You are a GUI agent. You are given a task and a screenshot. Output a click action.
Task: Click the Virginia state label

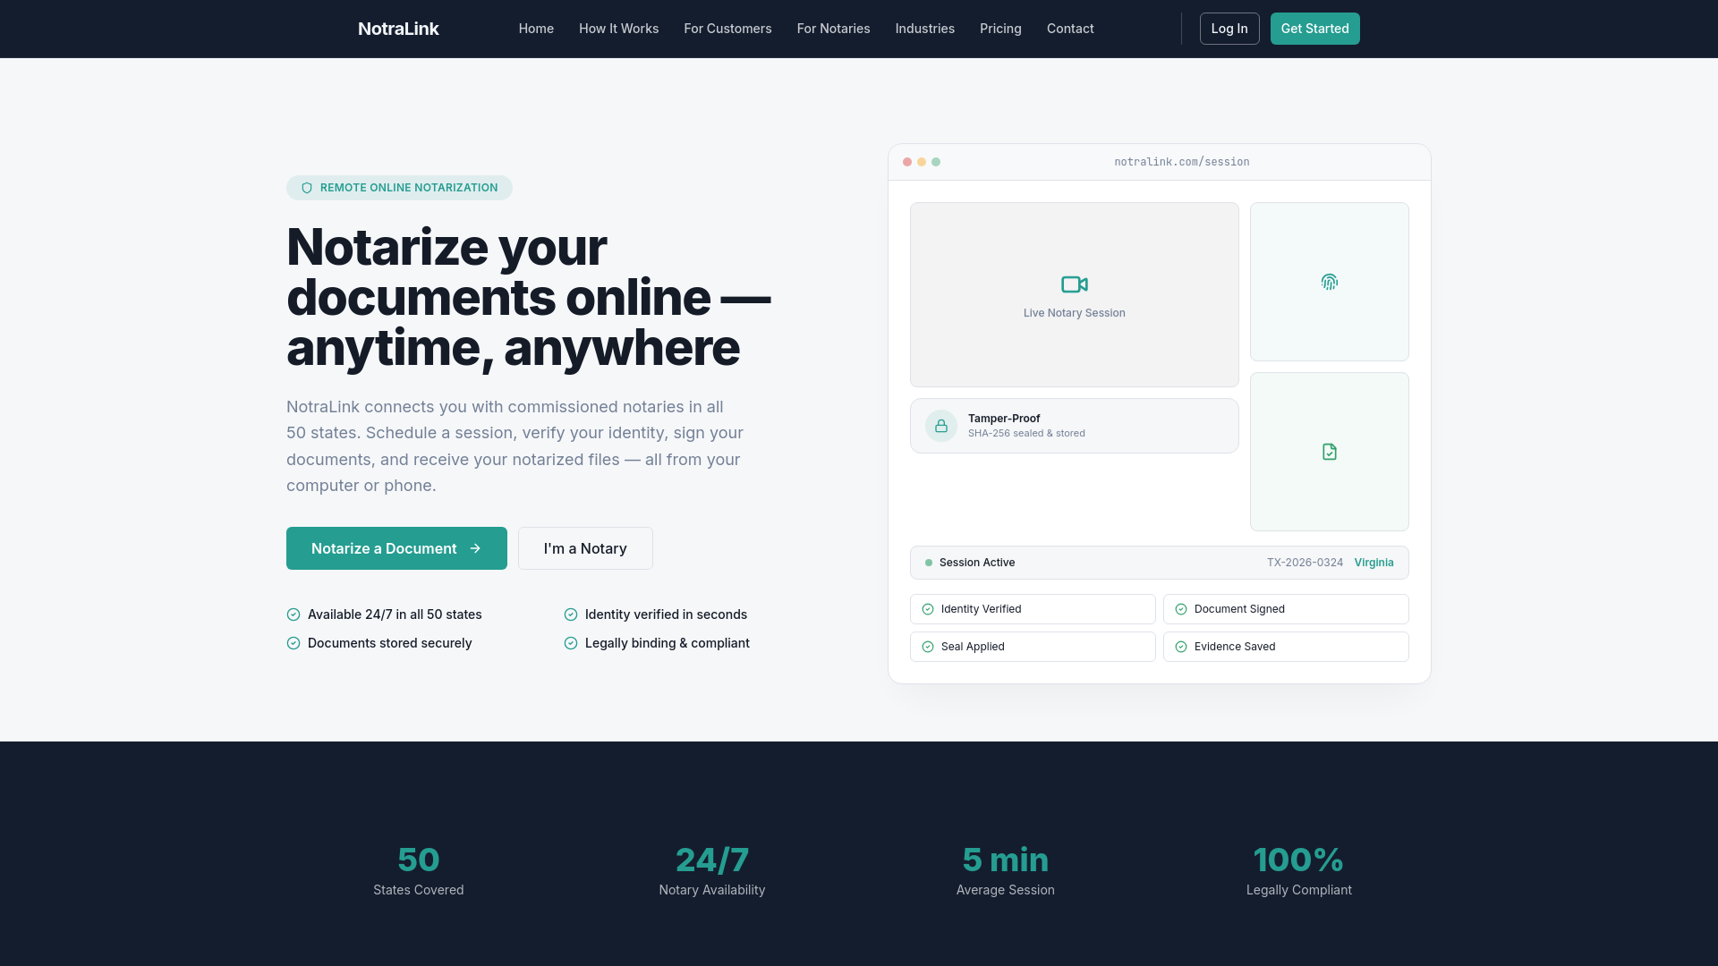(x=1374, y=563)
